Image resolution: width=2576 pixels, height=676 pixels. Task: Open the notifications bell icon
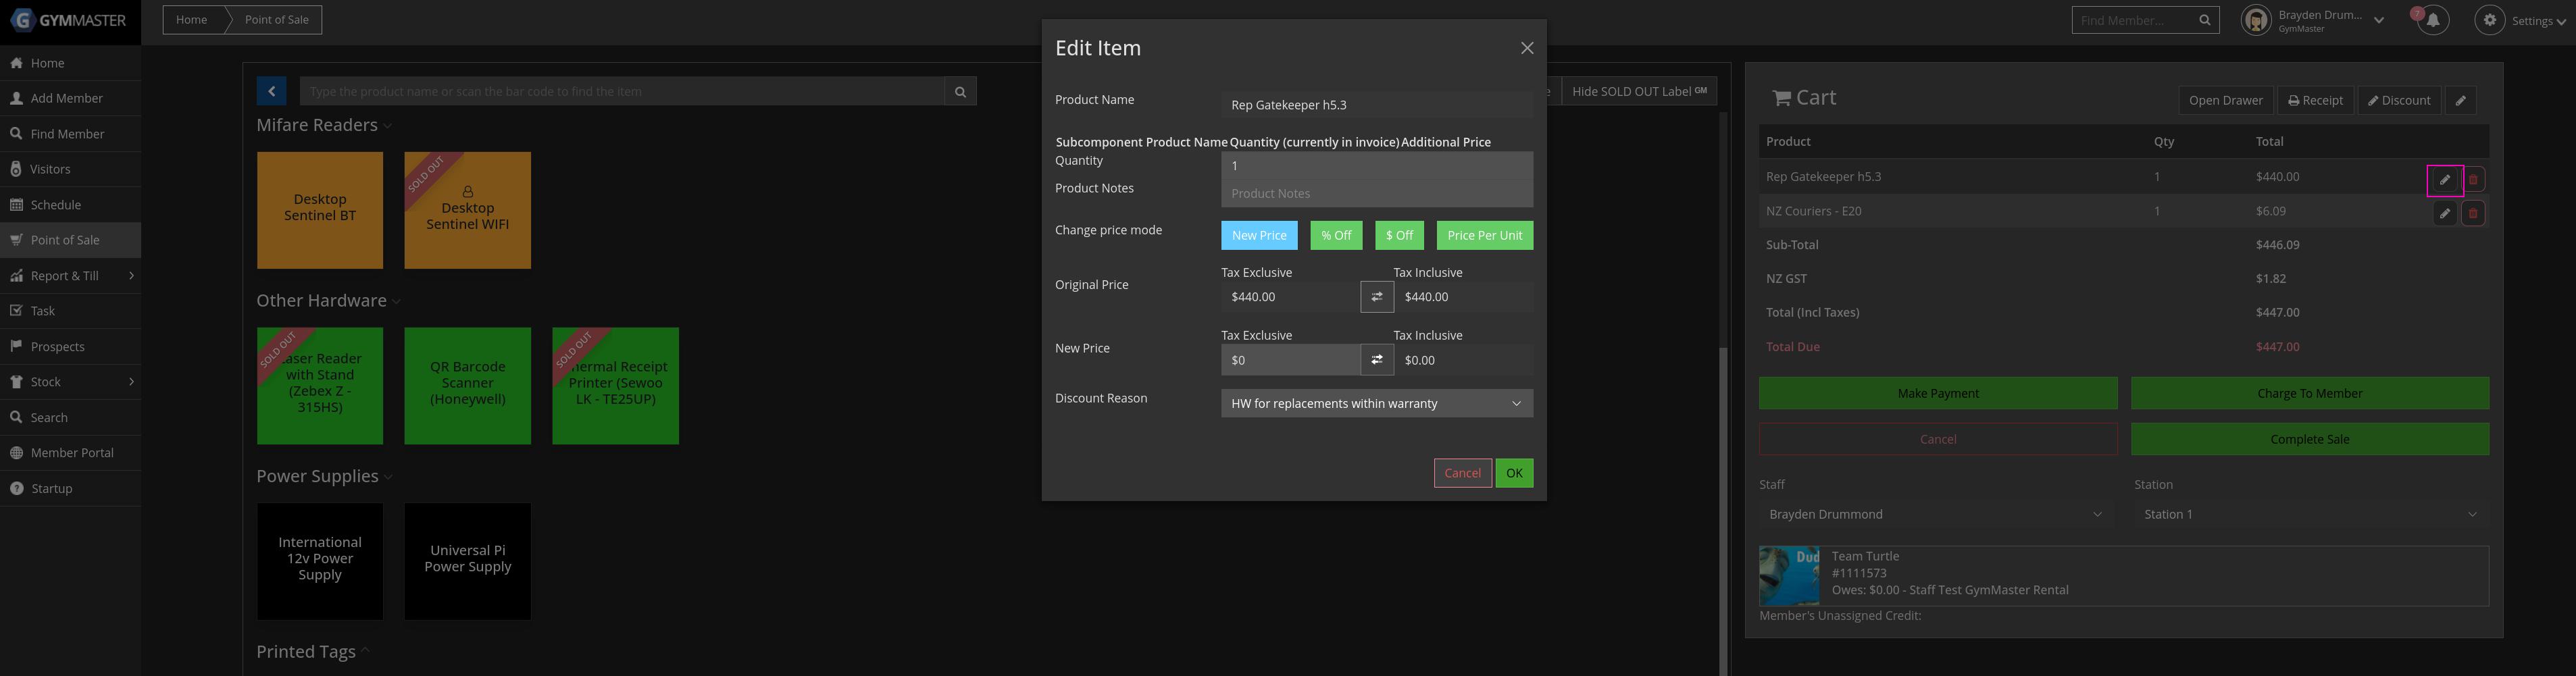(x=2433, y=21)
